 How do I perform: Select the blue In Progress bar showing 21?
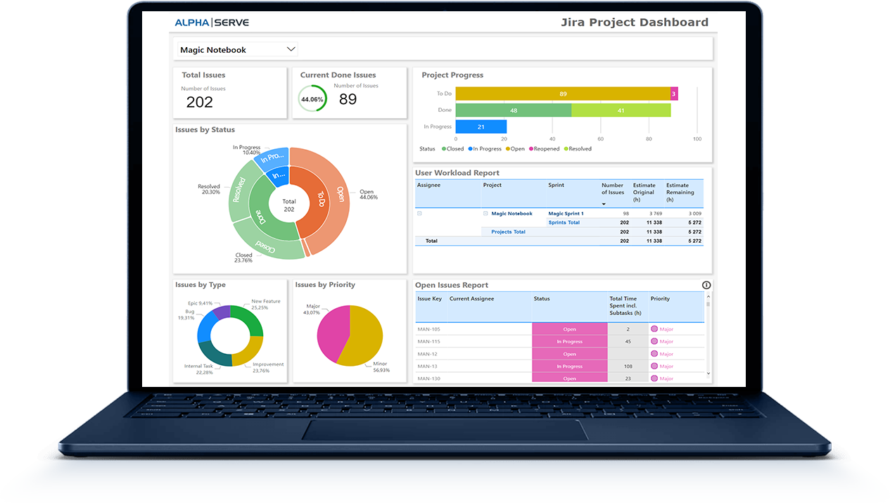tap(481, 127)
